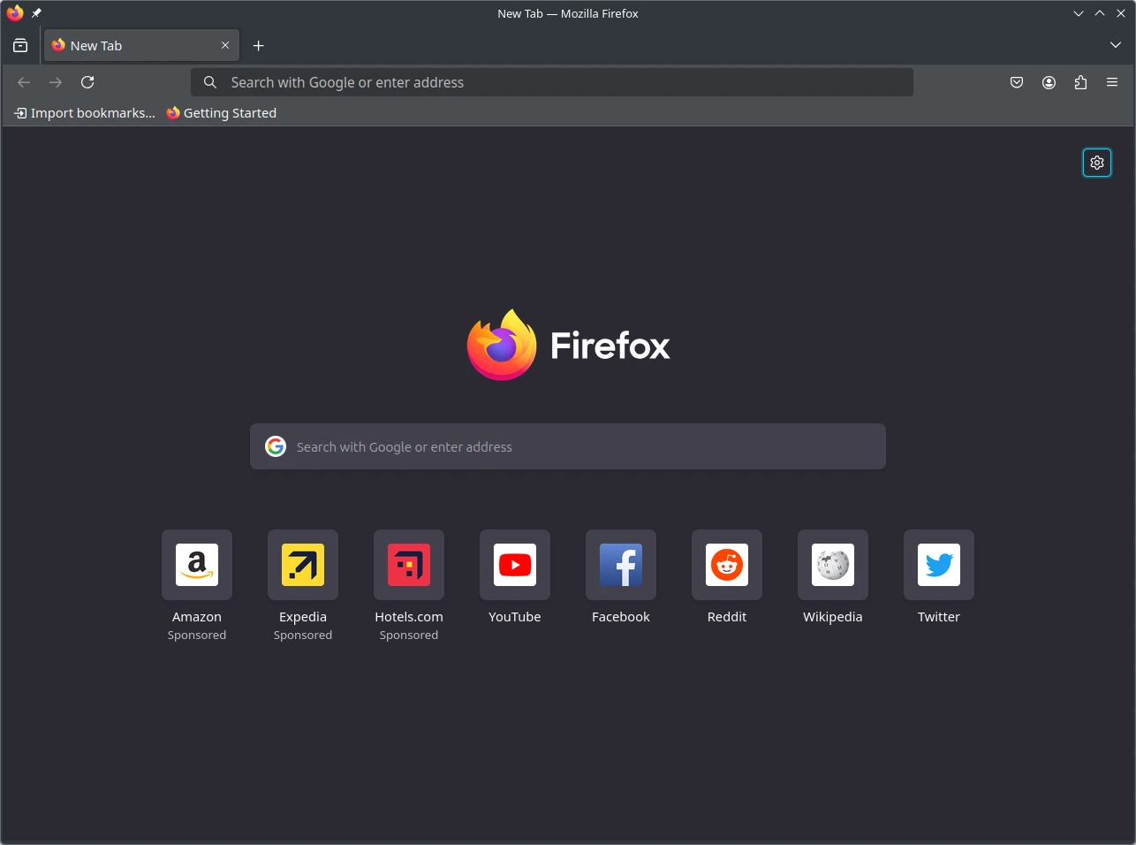Viewport: 1136px width, 845px height.
Task: Click the Firefox logo on page
Action: point(568,345)
